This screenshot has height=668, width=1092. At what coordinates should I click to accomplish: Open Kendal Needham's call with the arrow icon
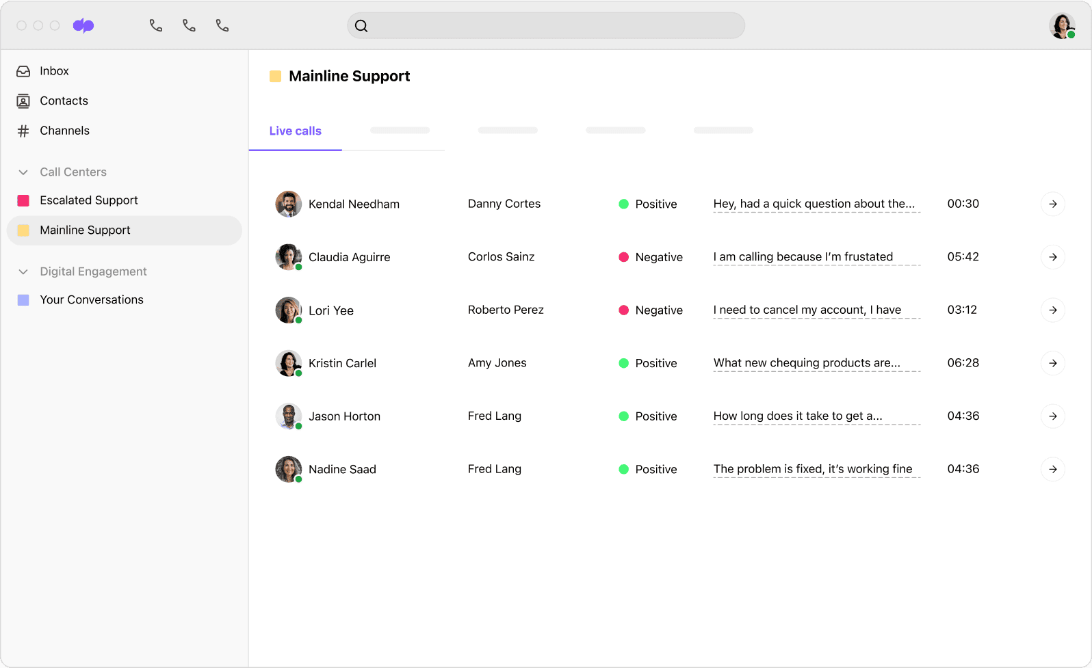1052,204
